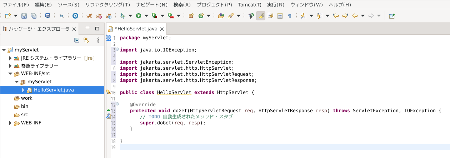Click the Open Type folder icon

[x=221, y=16]
